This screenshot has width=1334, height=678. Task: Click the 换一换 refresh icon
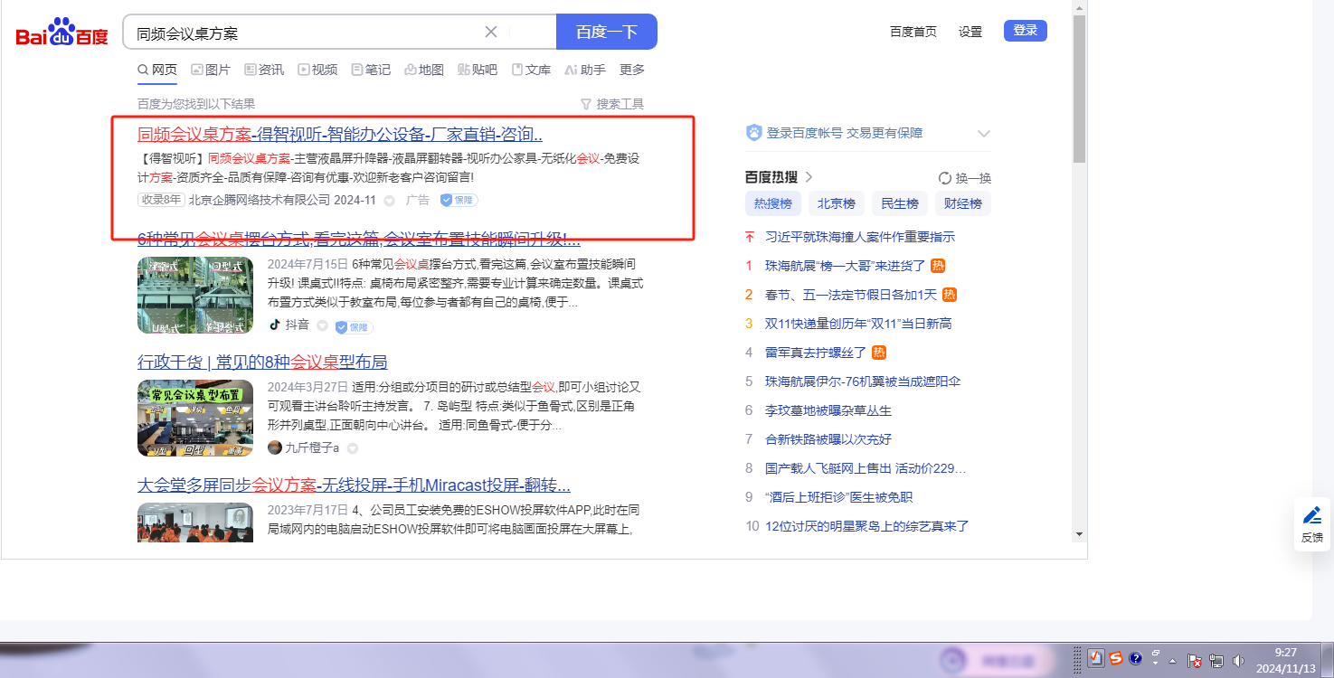click(945, 178)
